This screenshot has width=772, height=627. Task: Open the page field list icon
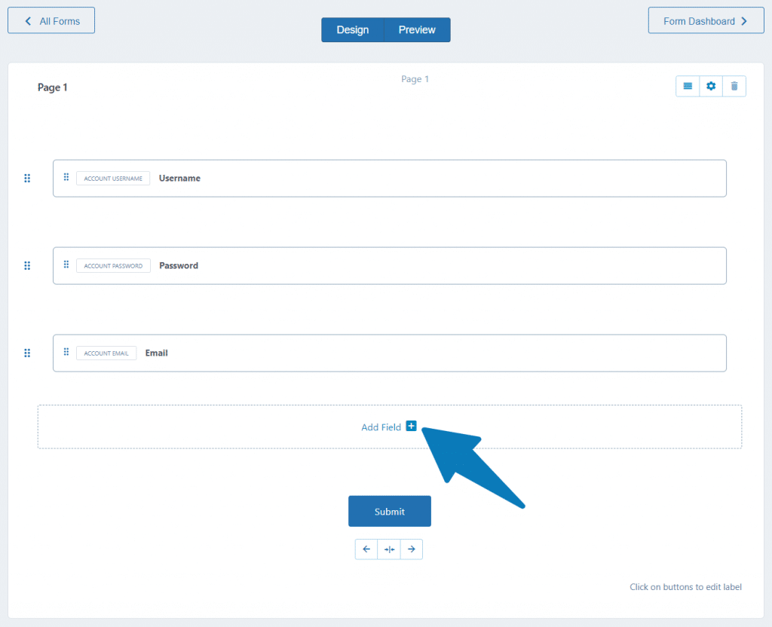point(687,86)
